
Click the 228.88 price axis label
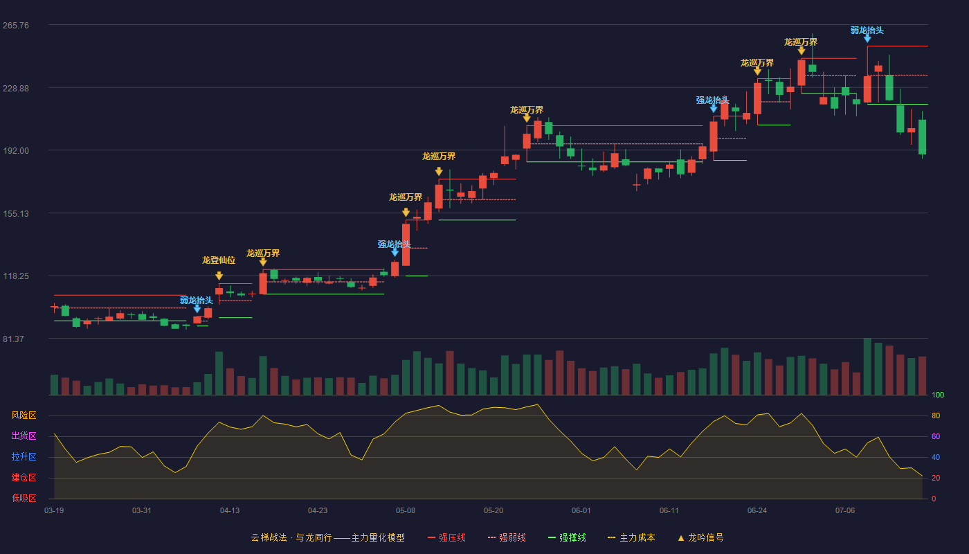(x=16, y=88)
